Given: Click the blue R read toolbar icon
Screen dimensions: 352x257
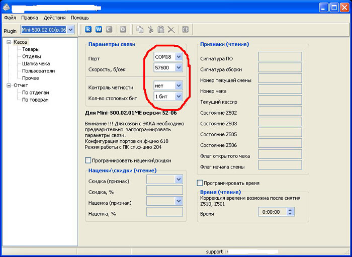Looking at the screenshot, I should (x=89, y=30).
